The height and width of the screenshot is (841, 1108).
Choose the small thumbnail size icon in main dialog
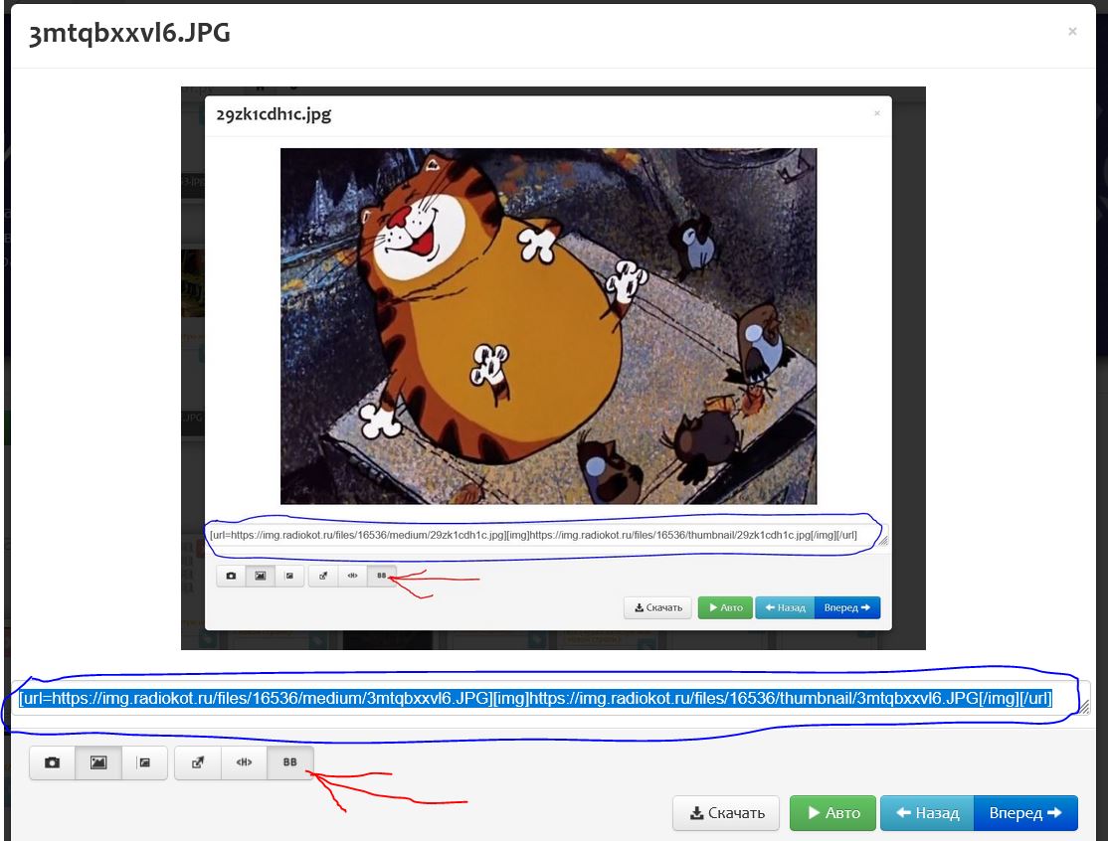click(144, 762)
